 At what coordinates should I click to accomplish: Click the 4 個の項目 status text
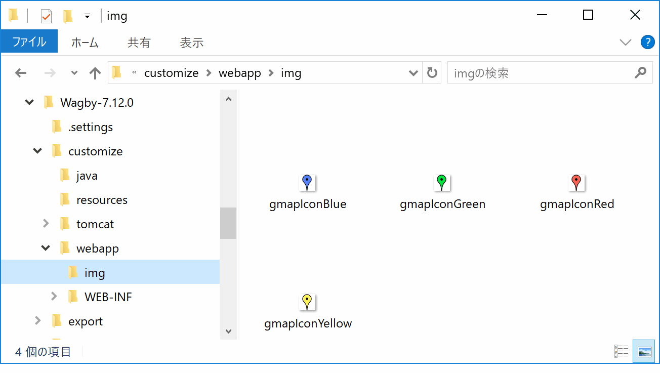pyautogui.click(x=43, y=352)
